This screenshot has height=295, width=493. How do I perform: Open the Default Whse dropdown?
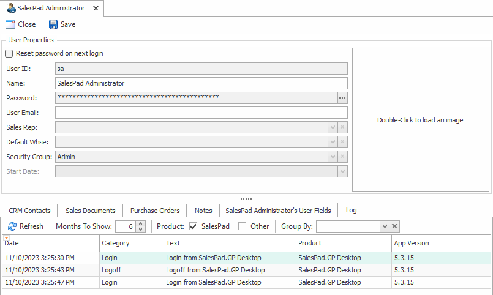[333, 142]
